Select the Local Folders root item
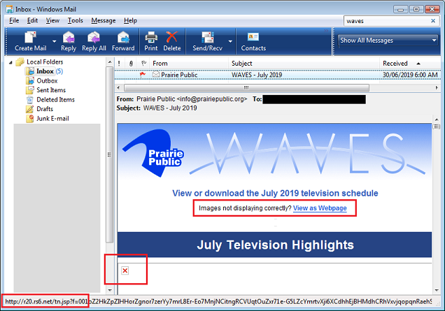Viewport: 445px width, 311px height. click(45, 62)
